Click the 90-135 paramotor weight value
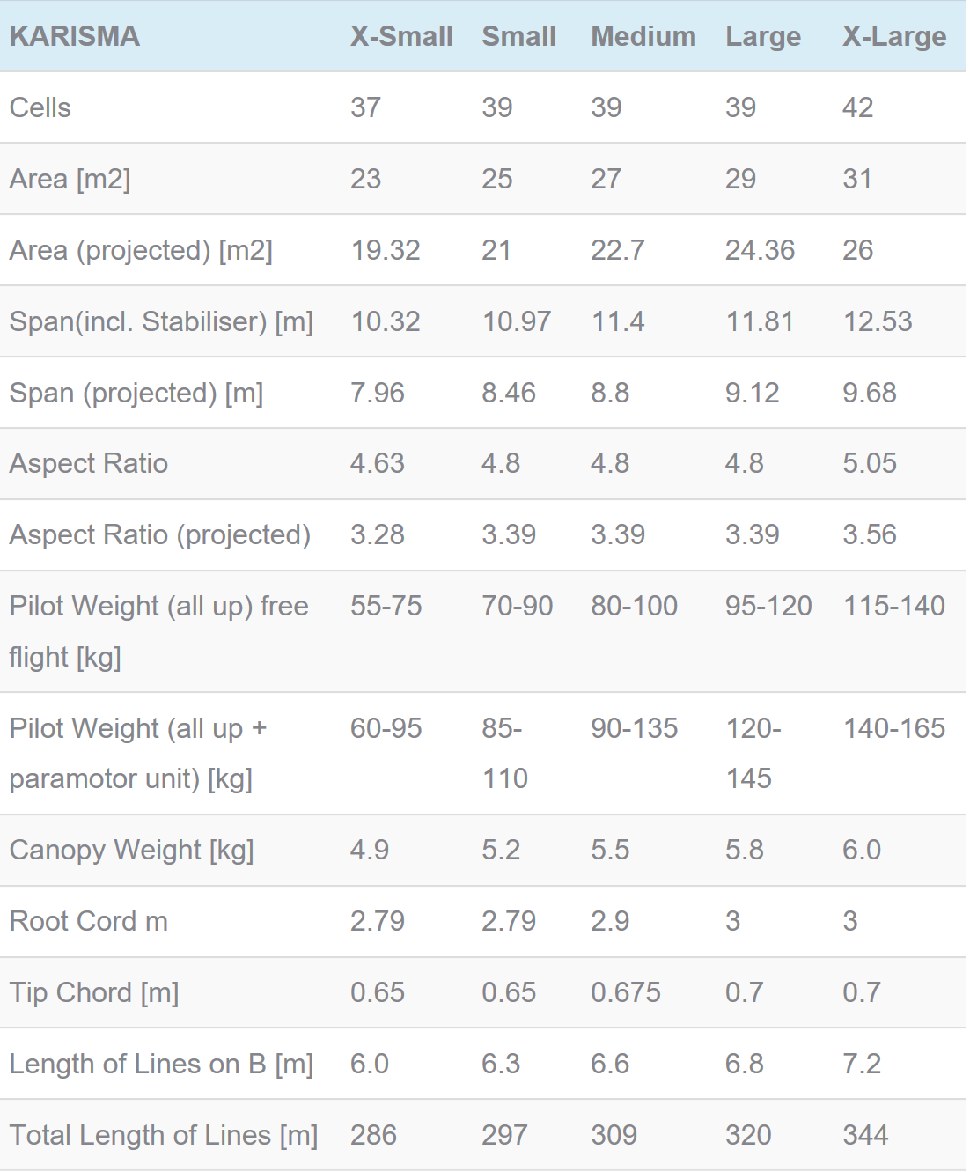 634,728
